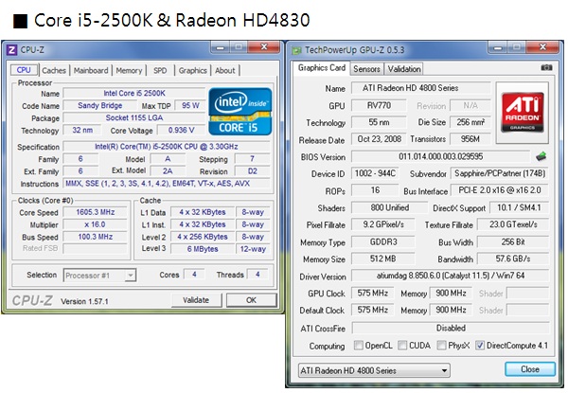
Task: Close the GPU-Z window via title bar X
Action: [x=542, y=47]
